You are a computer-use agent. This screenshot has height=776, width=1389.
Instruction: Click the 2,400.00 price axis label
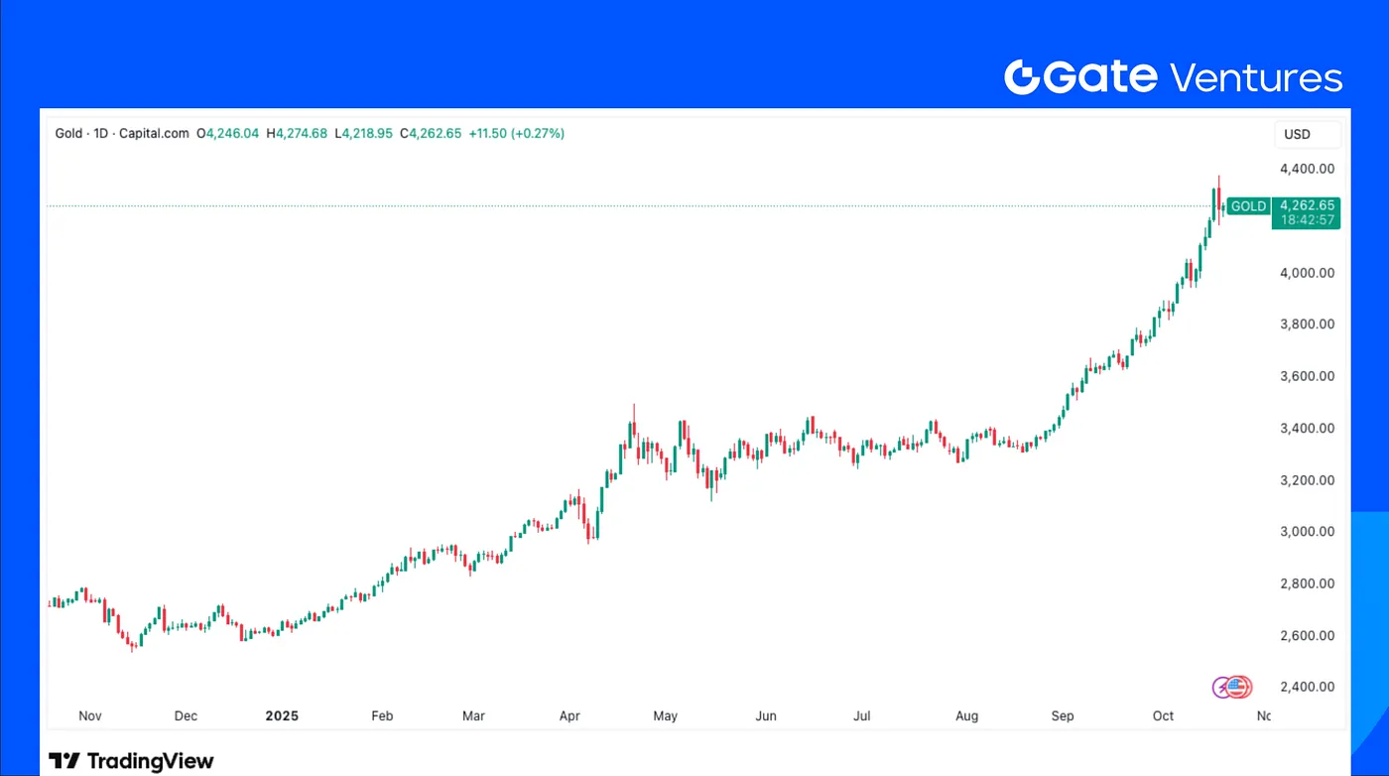click(1306, 687)
